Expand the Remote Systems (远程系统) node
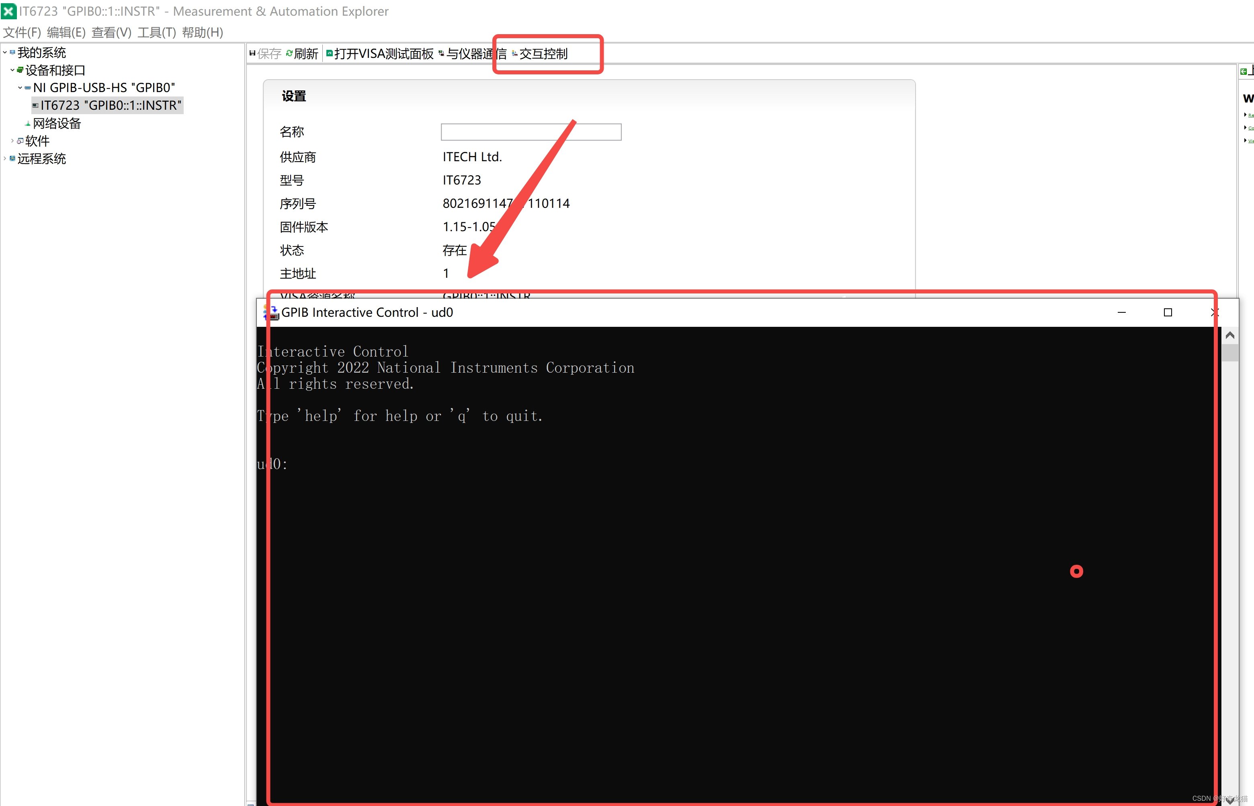 point(5,158)
